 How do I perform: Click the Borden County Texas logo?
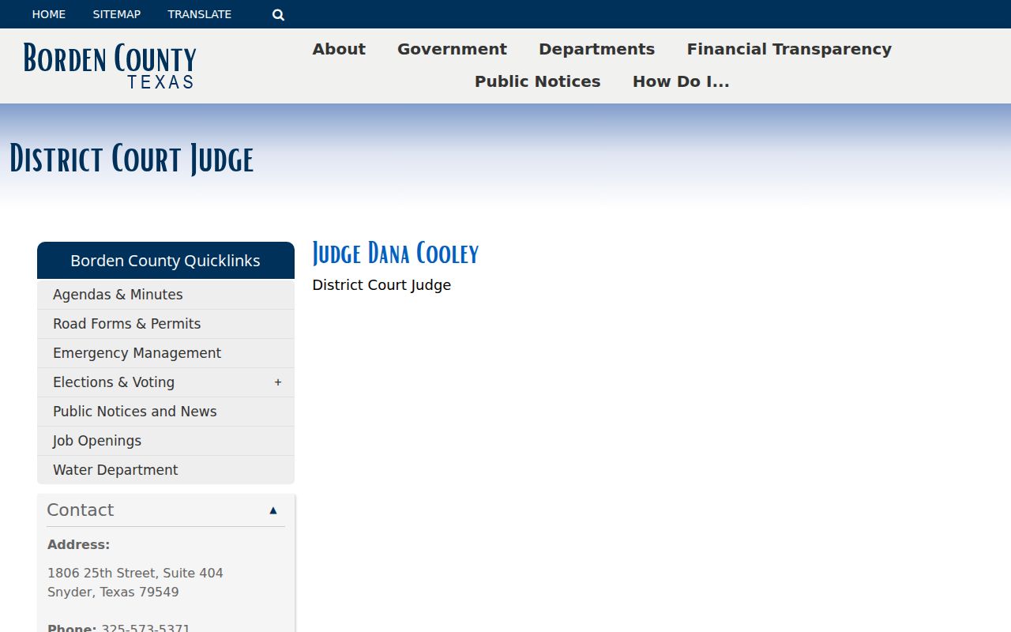tap(110, 66)
